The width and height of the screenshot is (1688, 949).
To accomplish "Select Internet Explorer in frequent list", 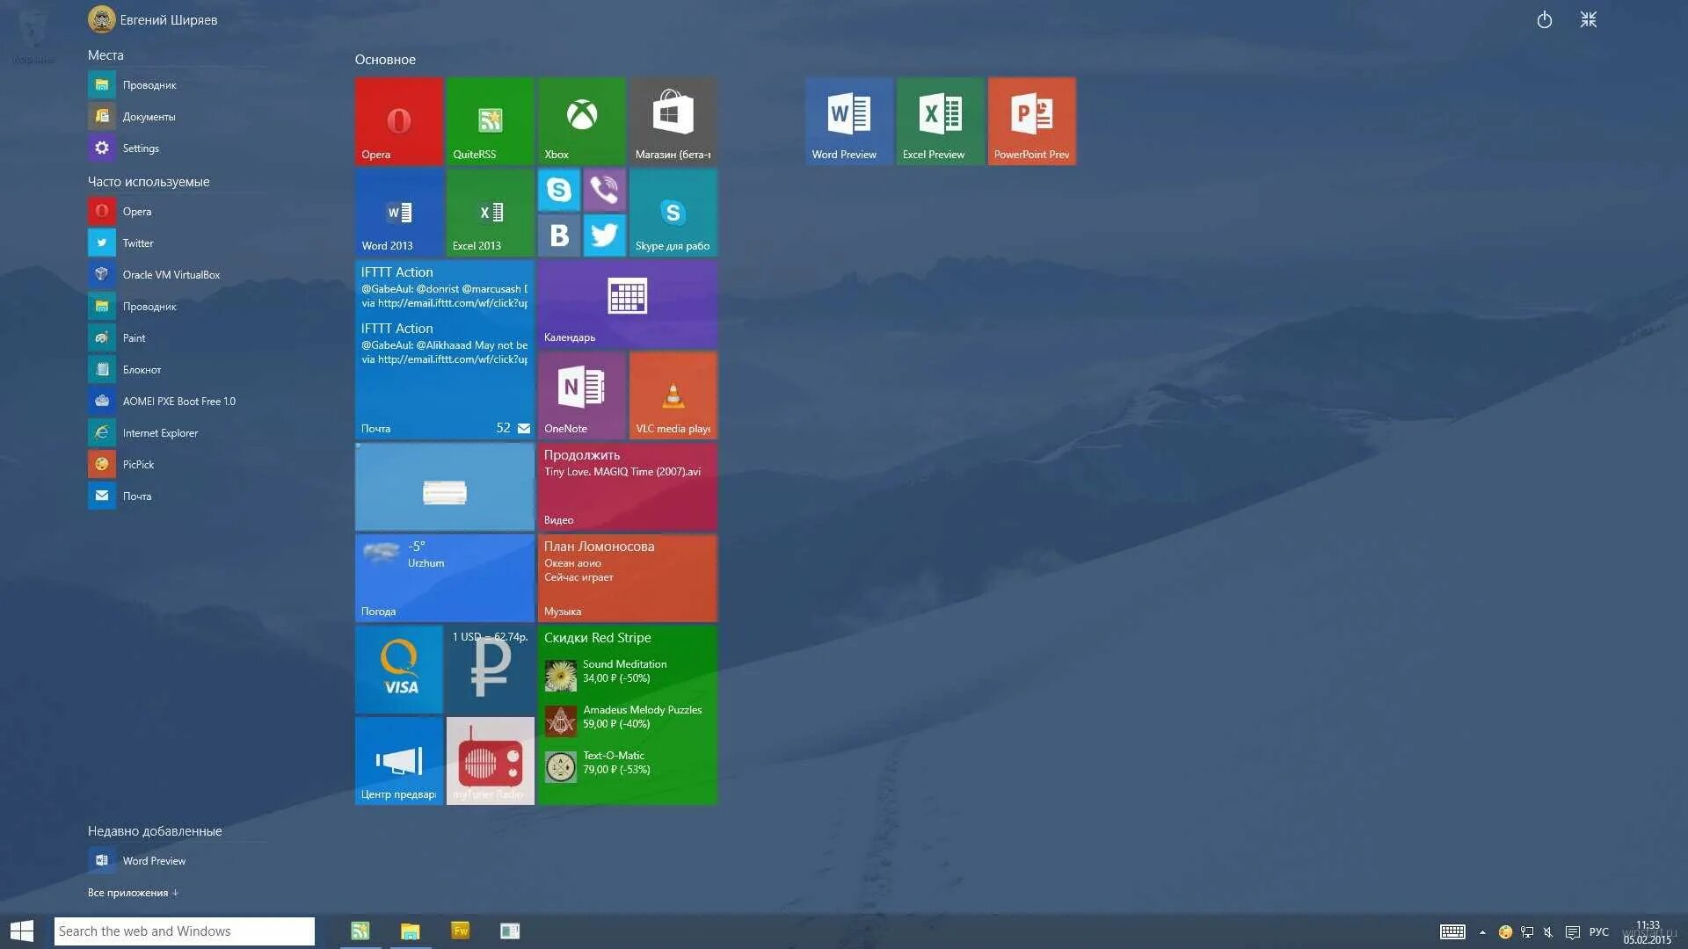I will [x=160, y=432].
